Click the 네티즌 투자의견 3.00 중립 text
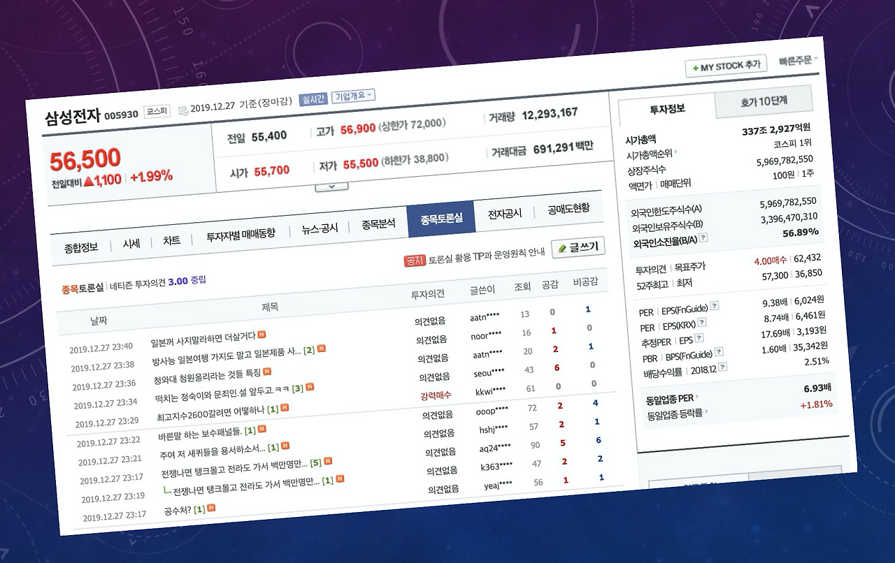This screenshot has height=563, width=895. (x=158, y=281)
